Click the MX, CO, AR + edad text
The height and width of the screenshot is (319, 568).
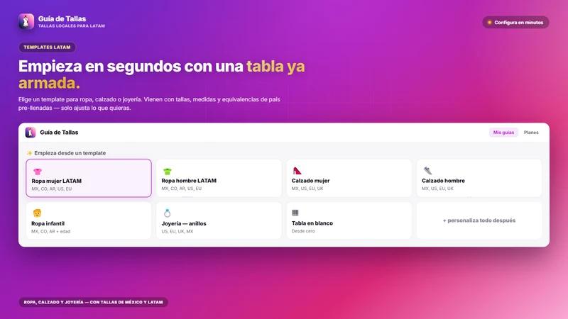click(x=50, y=232)
